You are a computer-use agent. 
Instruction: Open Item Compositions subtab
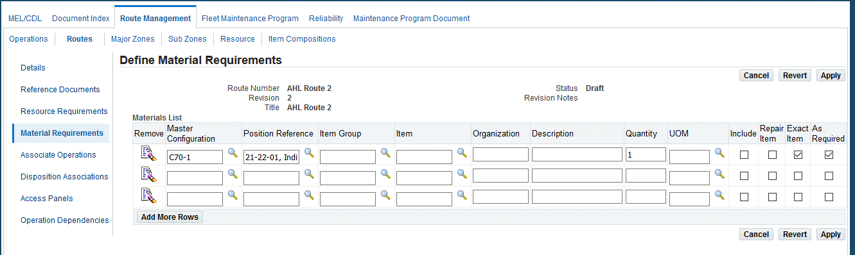(x=302, y=39)
